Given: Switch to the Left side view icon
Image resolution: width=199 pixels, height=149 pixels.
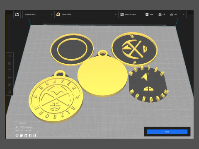Looking at the screenshot, I should [30, 136].
